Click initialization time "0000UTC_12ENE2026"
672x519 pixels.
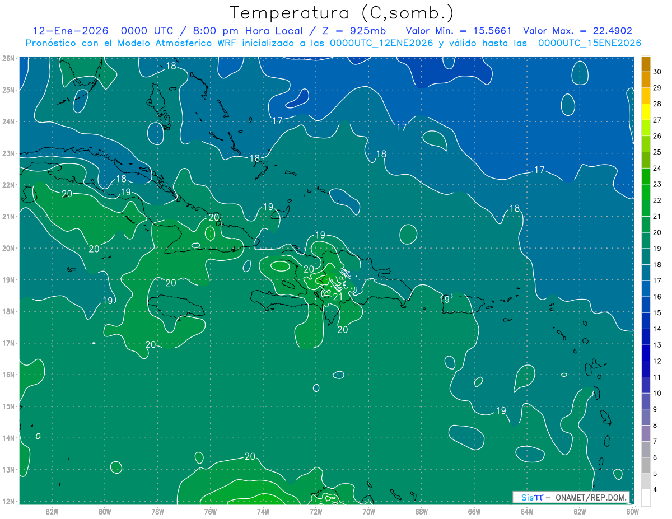coord(381,43)
